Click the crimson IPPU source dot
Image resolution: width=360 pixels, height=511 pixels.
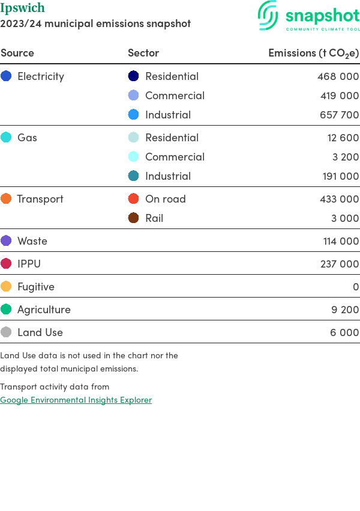point(6,264)
